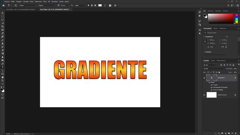Open the font style dropdown
Image resolution: width=240 pixels, height=135 pixels.
46,5
